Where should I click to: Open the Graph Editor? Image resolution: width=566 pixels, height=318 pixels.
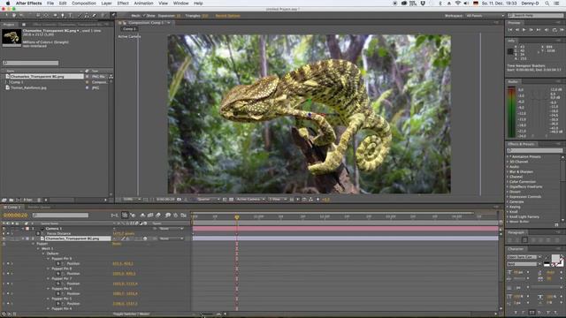(183, 216)
